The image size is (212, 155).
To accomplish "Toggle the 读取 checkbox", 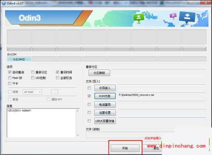I will [x=10, y=92].
